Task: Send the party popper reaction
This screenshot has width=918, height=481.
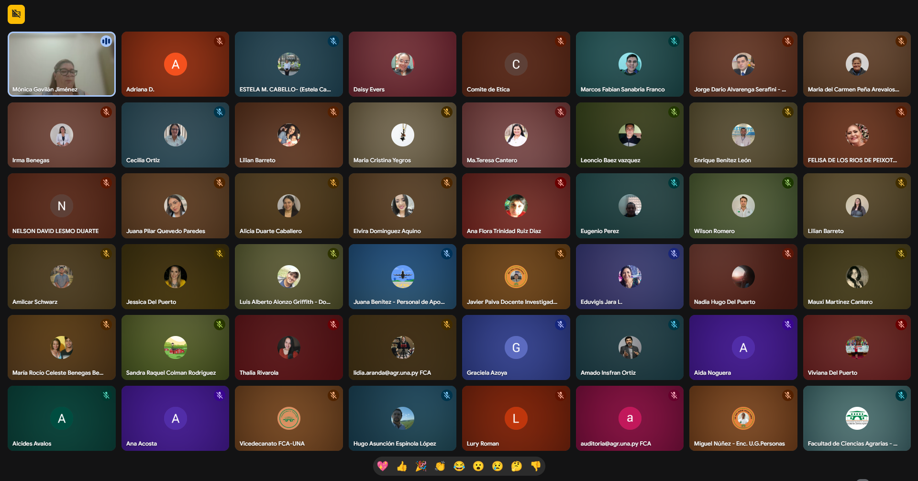Action: pos(421,466)
